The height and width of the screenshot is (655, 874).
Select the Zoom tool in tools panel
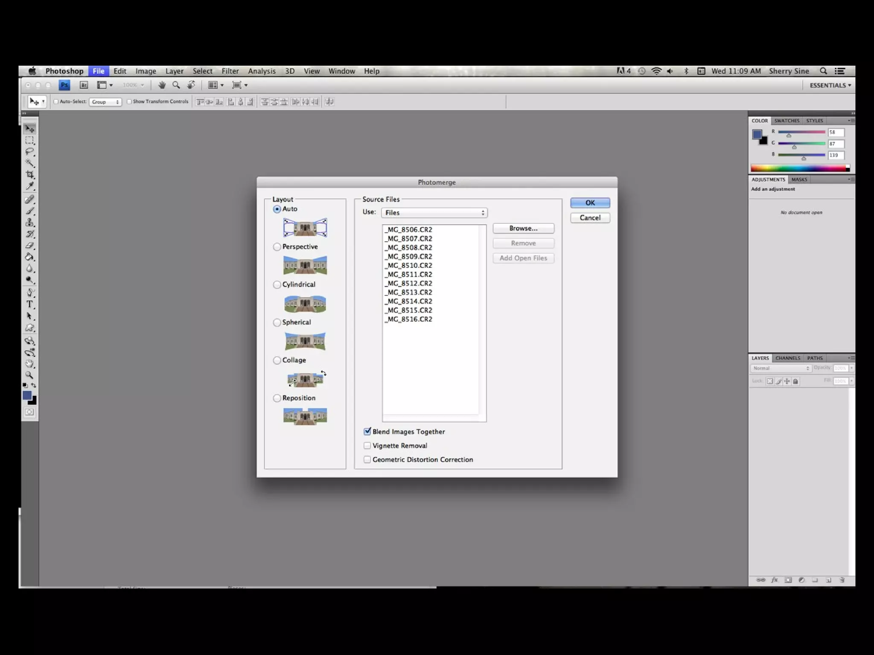pyautogui.click(x=29, y=375)
